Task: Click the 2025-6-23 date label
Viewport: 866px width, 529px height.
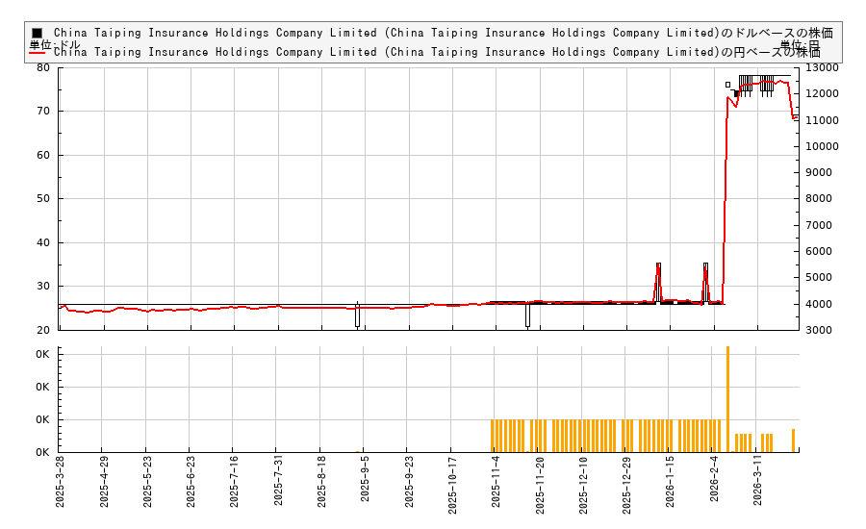Action: [x=191, y=482]
